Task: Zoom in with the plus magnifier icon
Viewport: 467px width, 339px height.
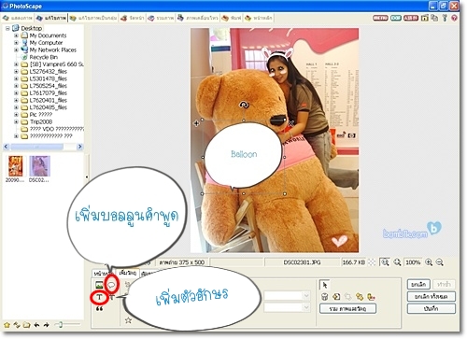Action: tap(429, 262)
